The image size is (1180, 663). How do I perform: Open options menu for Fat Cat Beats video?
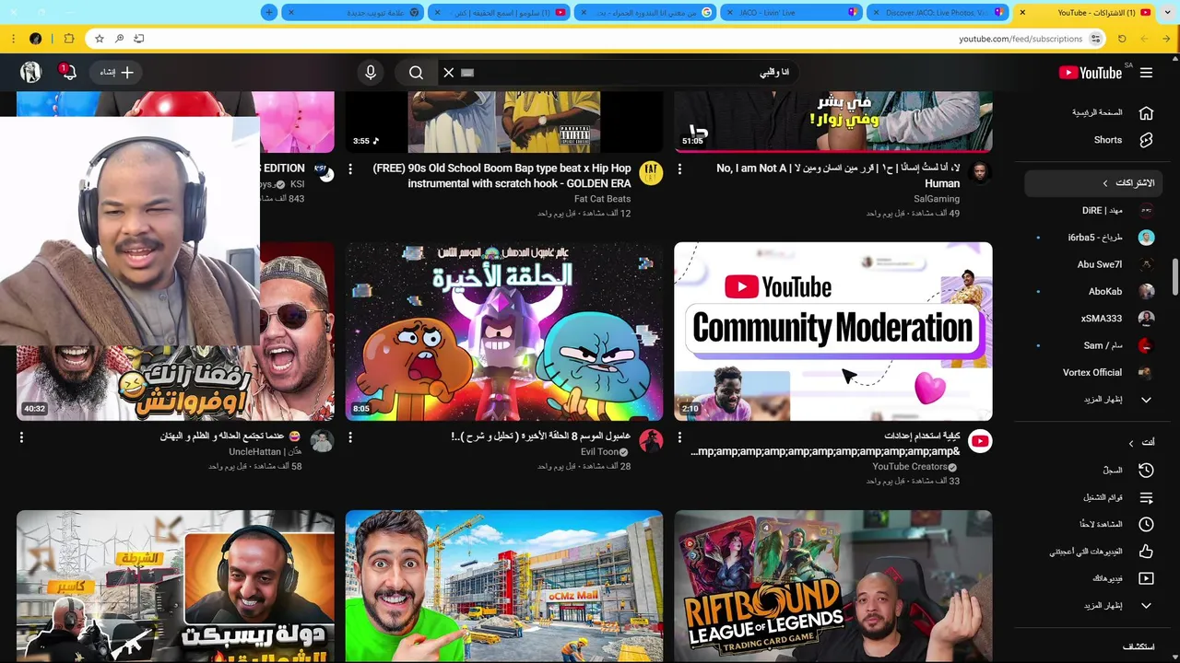pyautogui.click(x=350, y=169)
